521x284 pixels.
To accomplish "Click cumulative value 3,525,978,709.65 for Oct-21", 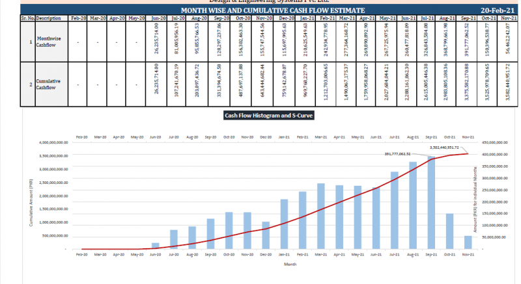I will (x=487, y=82).
